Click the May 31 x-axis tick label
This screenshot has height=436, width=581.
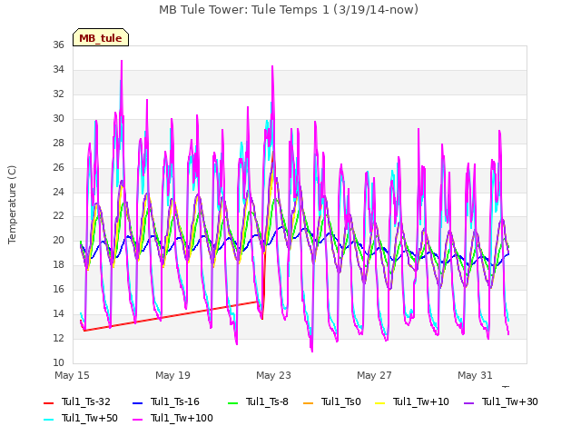click(x=475, y=375)
